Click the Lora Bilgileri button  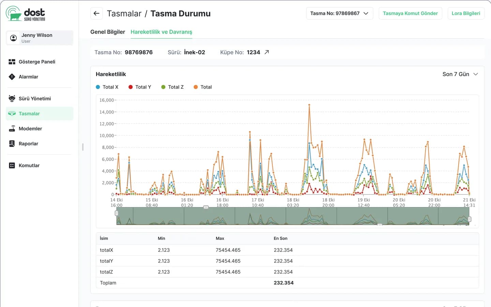(x=466, y=13)
